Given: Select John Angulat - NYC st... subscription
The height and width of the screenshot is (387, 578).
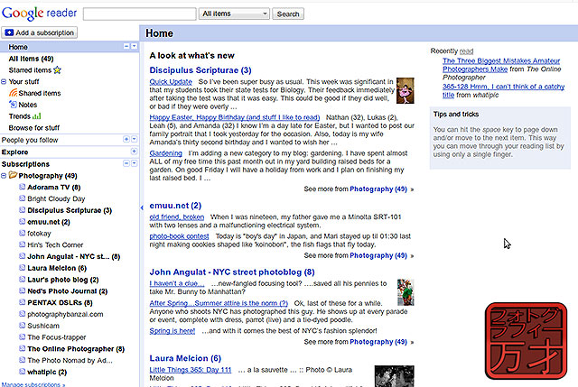Looking at the screenshot, I should click(73, 256).
